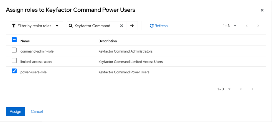Clear the Keyfactor Command search text

(121, 26)
